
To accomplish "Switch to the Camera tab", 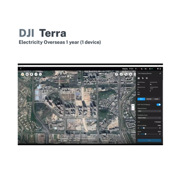I will tap(156, 99).
